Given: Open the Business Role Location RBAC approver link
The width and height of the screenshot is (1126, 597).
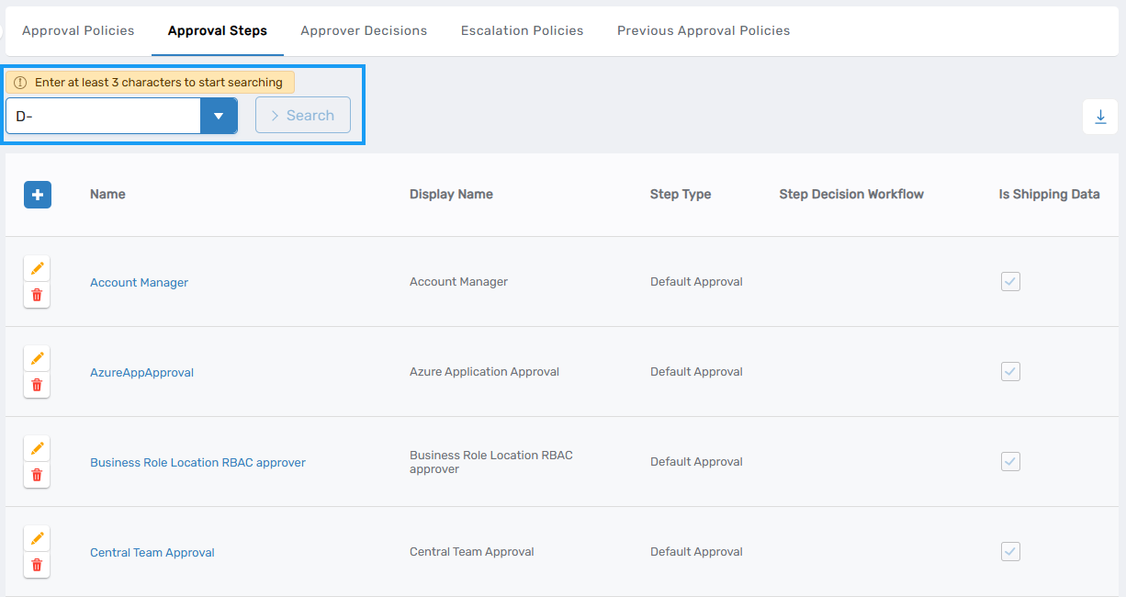Looking at the screenshot, I should [x=197, y=462].
